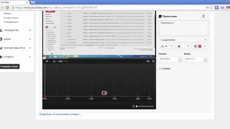Open a new browser tab
Image resolution: width=230 pixels, height=129 pixels.
(x=33, y=2)
